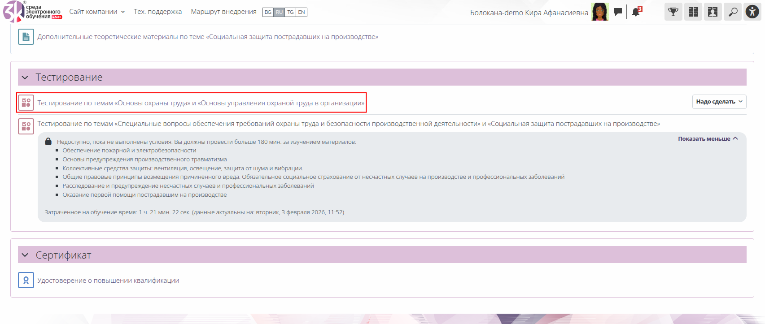Open the accessibility options icon
765x324 pixels.
752,12
